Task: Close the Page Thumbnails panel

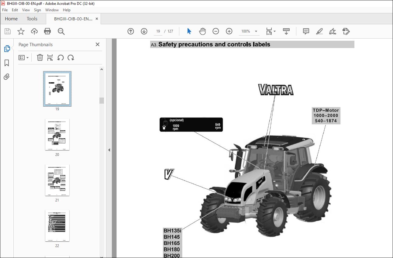Action: pos(98,44)
